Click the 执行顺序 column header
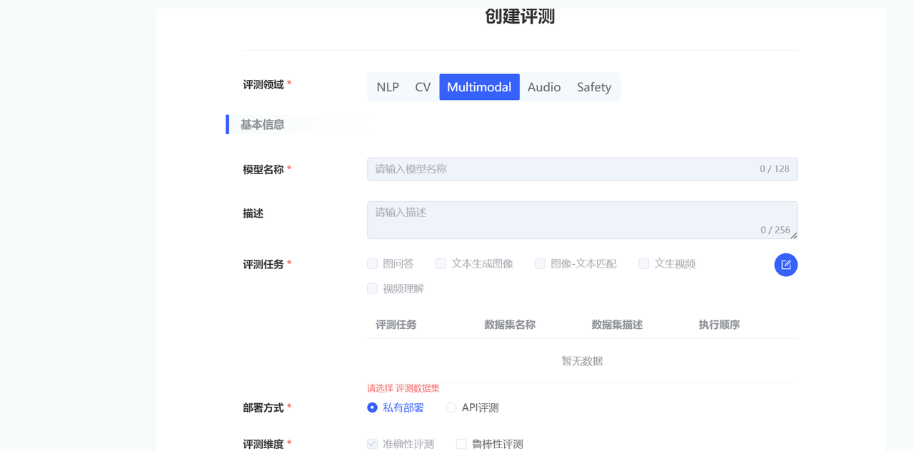The image size is (914, 451). pyautogui.click(x=719, y=325)
